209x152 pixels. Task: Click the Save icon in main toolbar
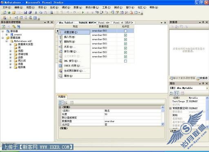(25, 13)
